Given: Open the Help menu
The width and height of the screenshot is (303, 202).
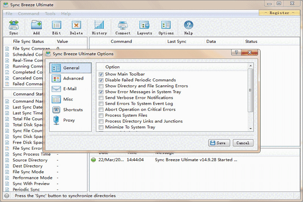Looking at the screenshot, I should pos(66,14).
